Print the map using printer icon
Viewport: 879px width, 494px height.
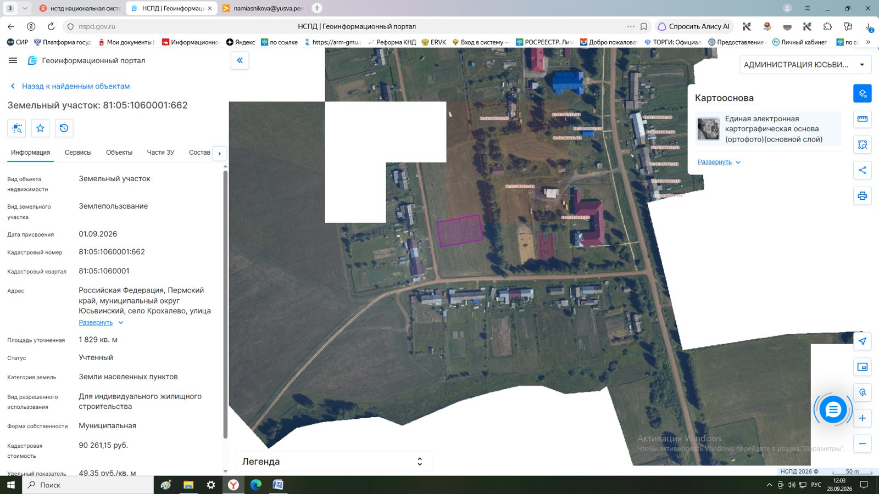click(863, 196)
